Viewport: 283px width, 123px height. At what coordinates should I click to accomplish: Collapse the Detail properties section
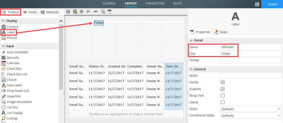coord(191,40)
